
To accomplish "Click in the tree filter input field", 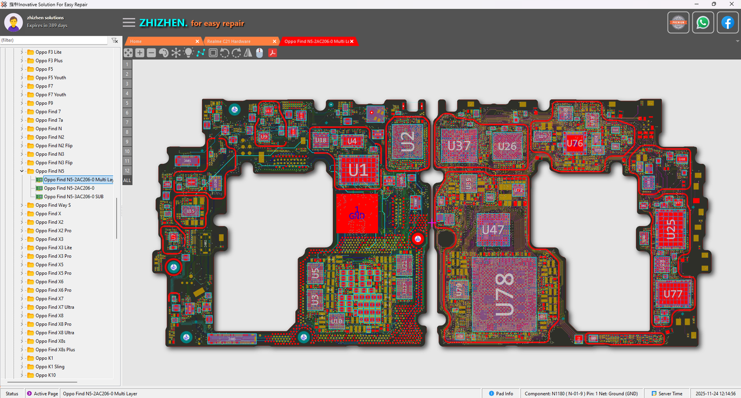I will [54, 41].
